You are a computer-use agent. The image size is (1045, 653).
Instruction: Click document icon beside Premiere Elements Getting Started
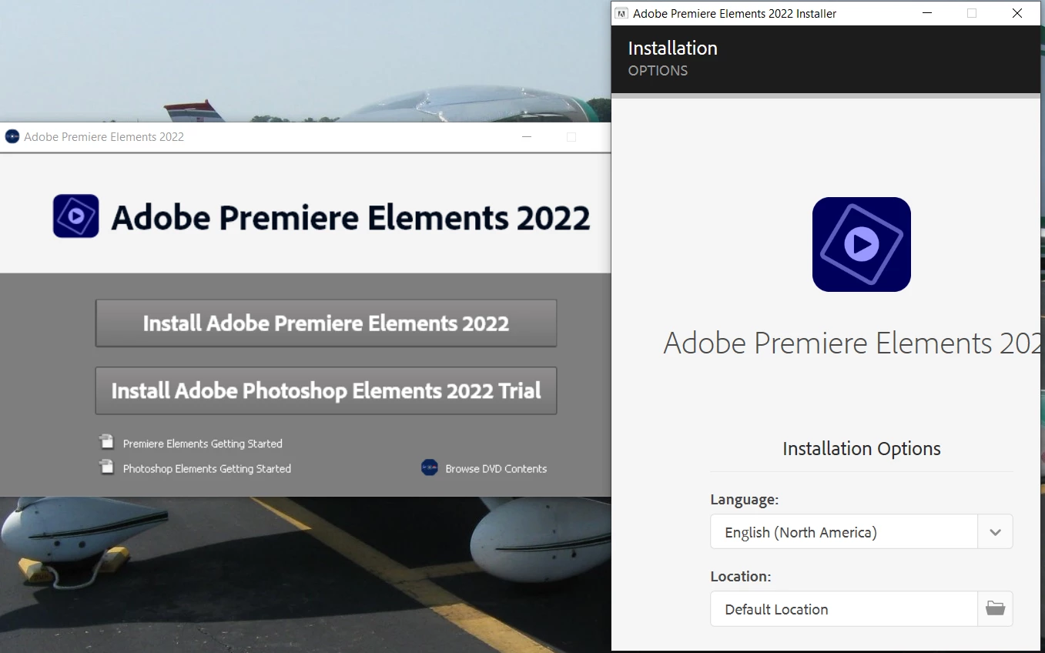(x=106, y=442)
